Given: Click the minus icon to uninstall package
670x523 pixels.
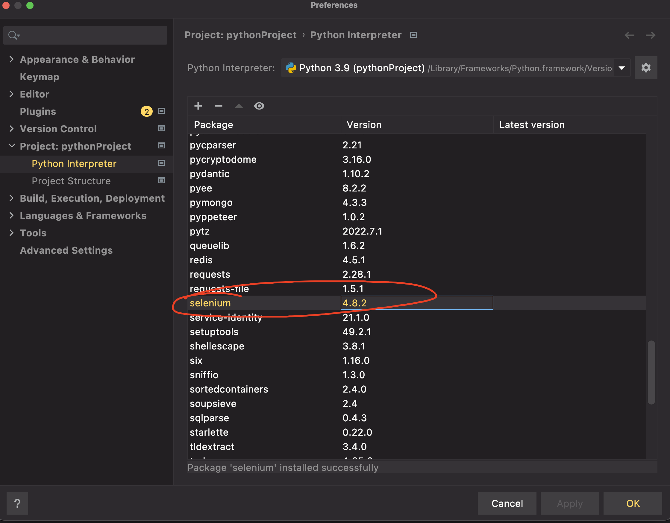Looking at the screenshot, I should point(219,106).
